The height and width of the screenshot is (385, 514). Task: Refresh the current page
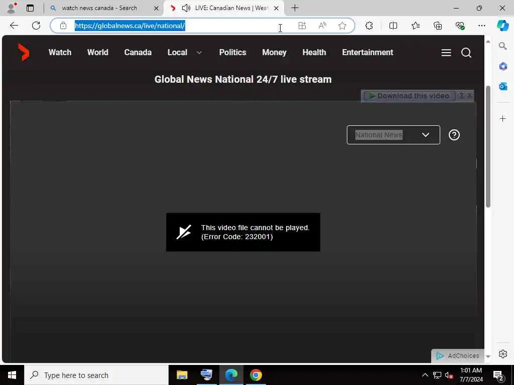(36, 26)
